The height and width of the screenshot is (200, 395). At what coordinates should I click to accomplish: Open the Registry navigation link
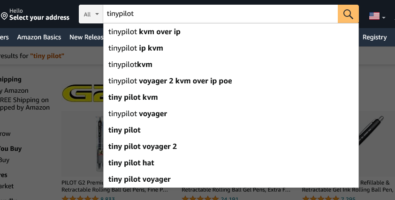(x=375, y=37)
